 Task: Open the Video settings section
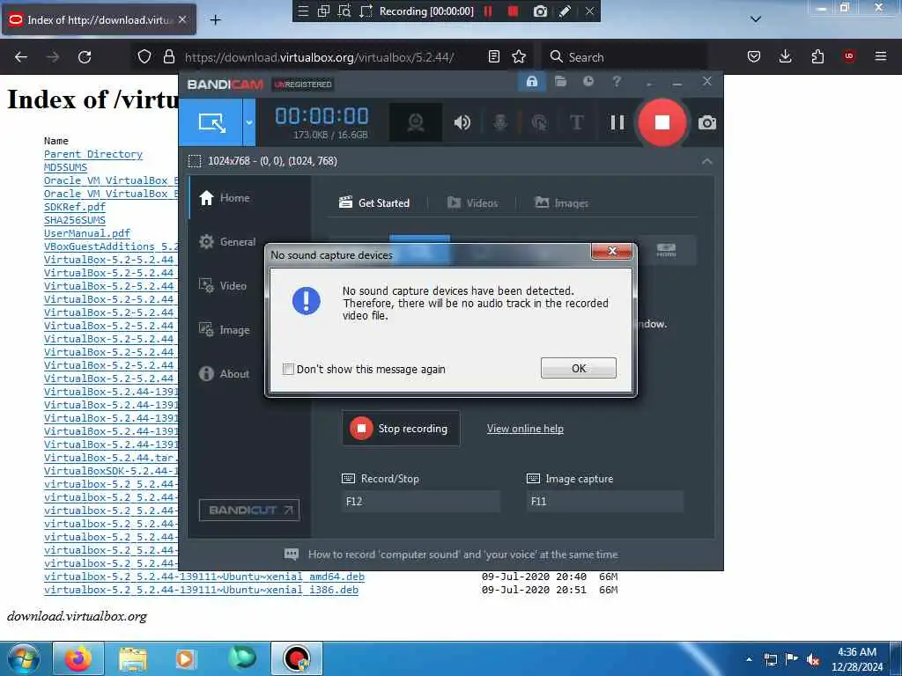pos(223,286)
